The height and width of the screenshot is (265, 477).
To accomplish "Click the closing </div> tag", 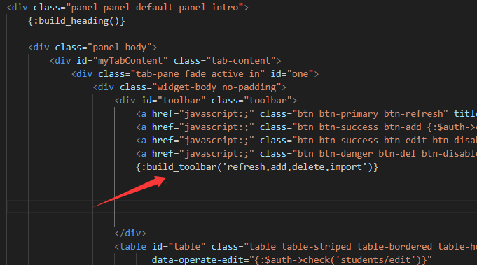I will [130, 234].
